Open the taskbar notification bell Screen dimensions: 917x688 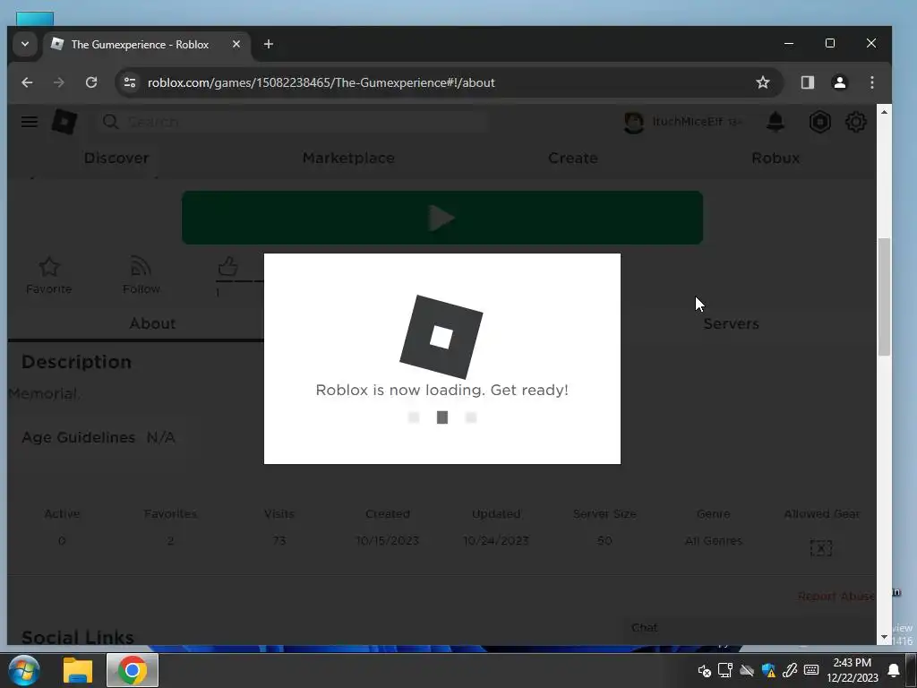pos(894,670)
